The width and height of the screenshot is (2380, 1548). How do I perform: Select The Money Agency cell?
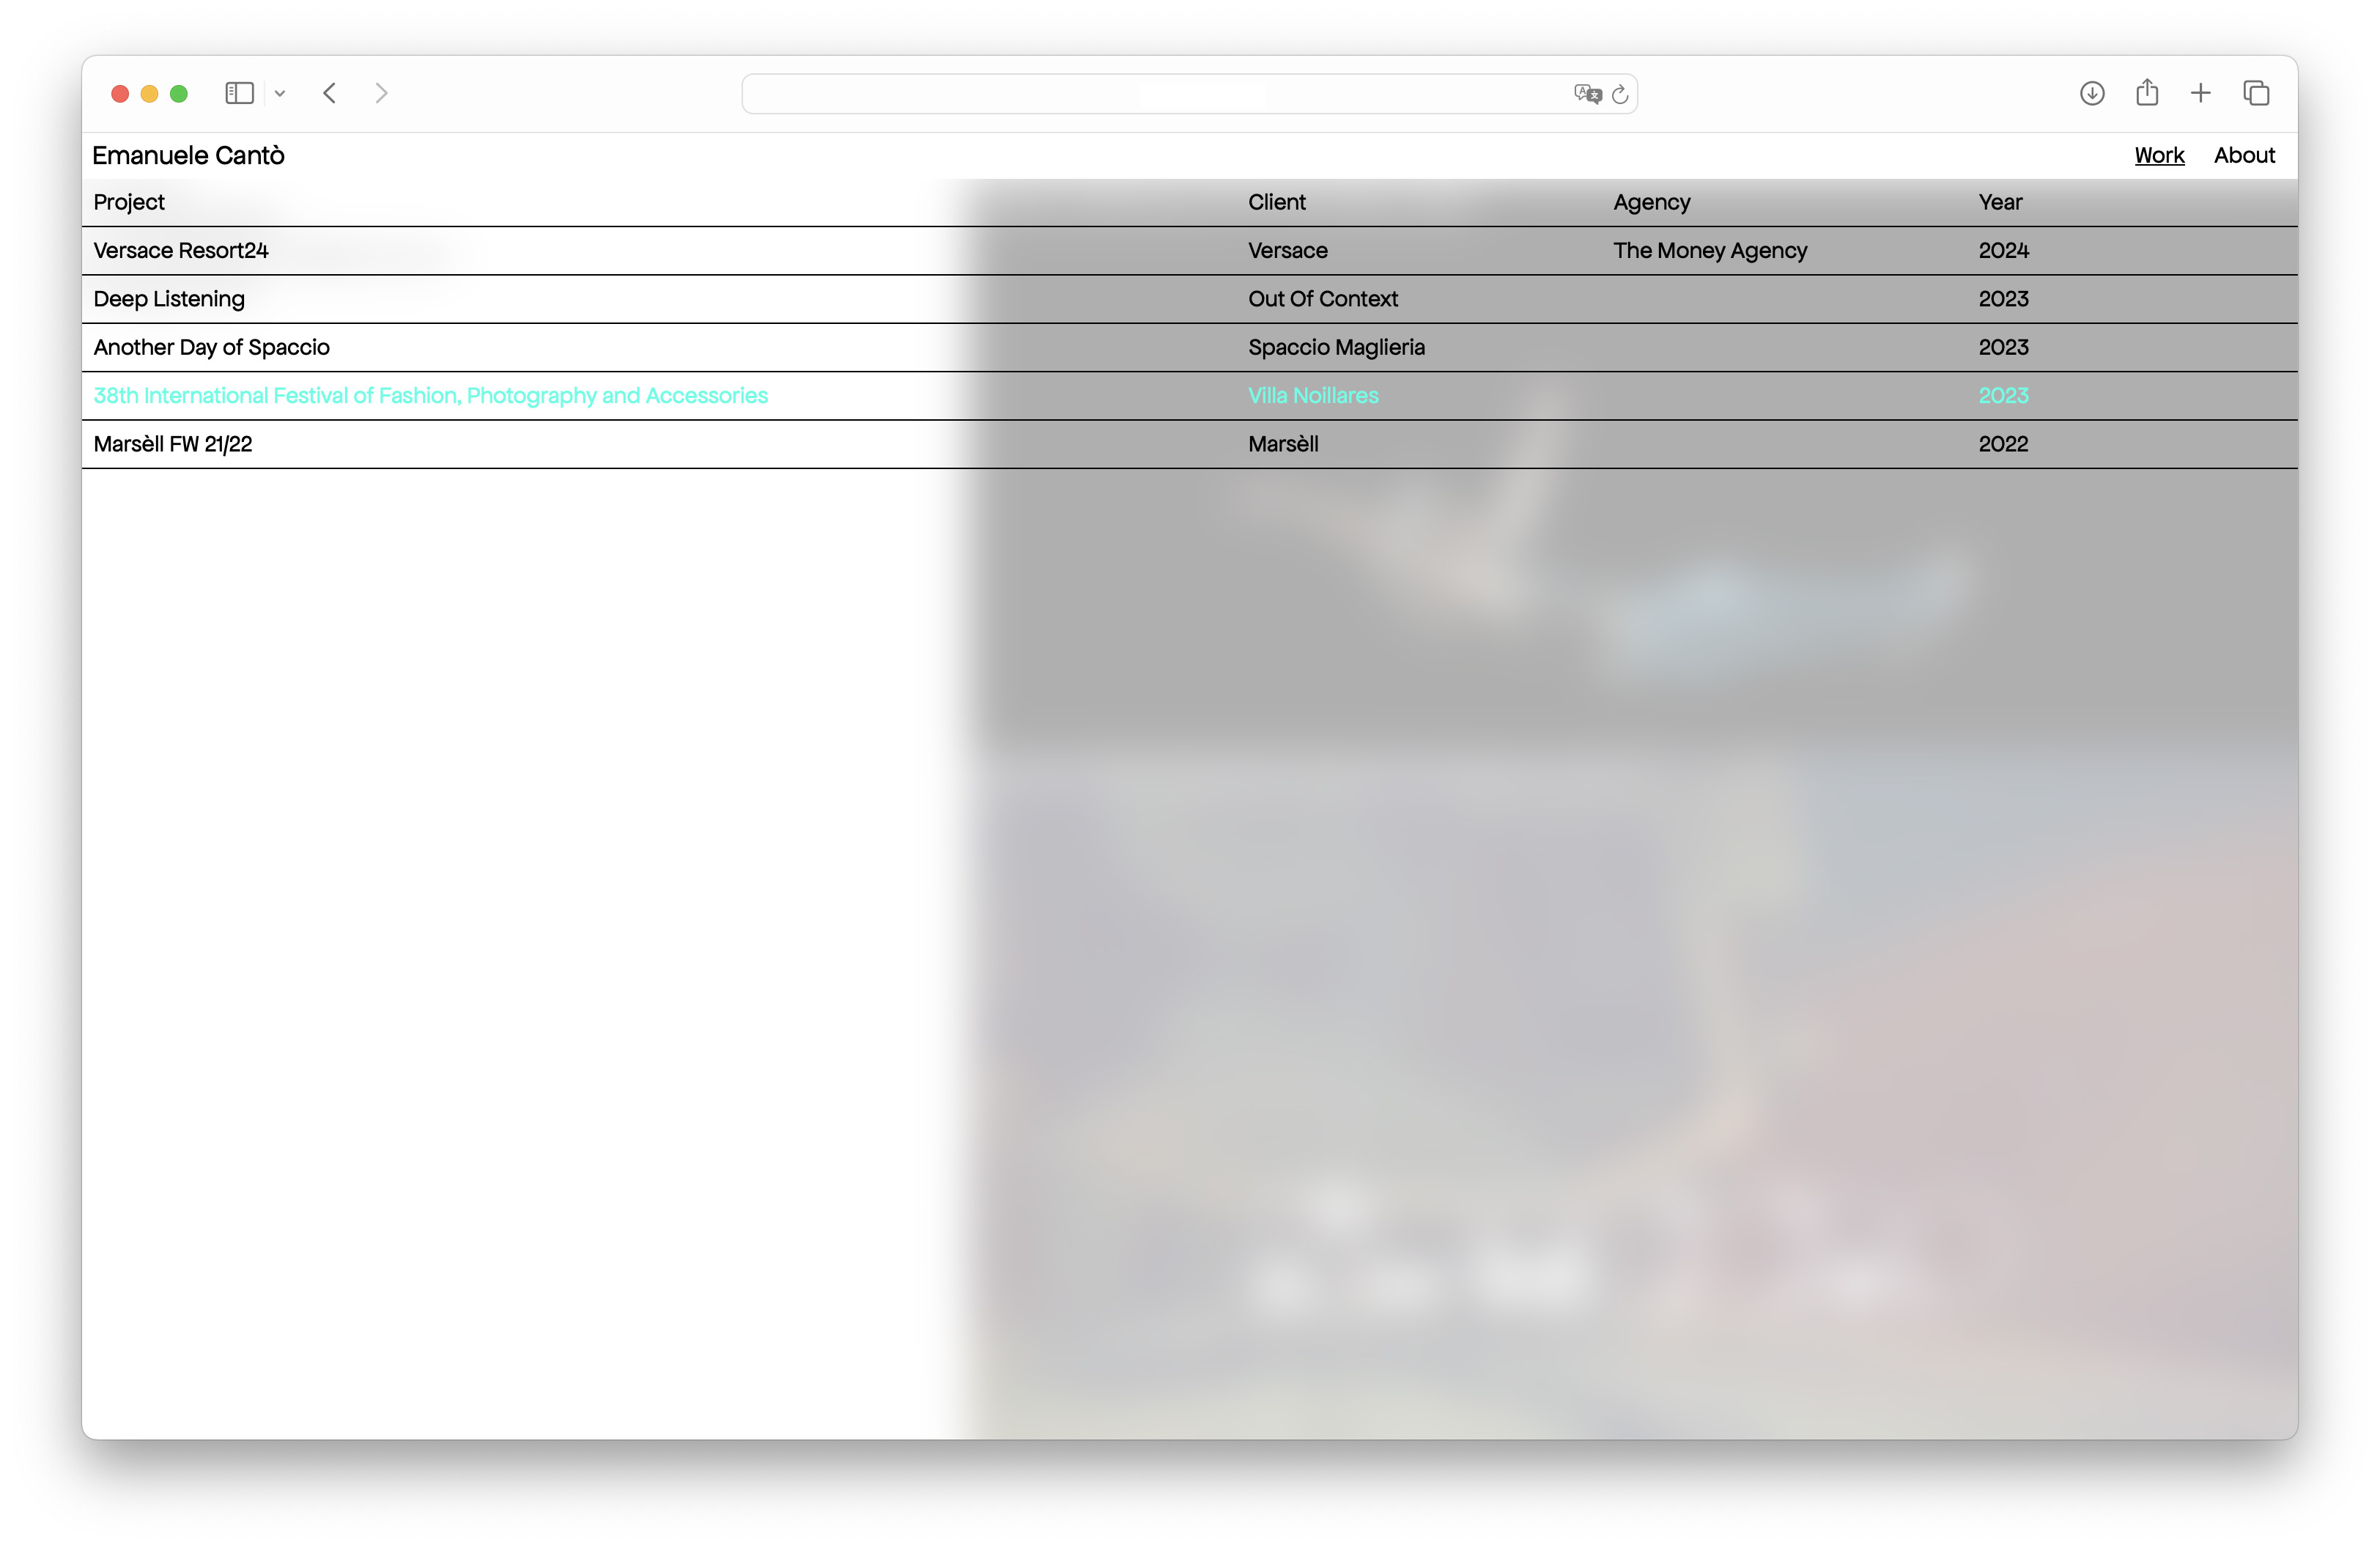pos(1710,250)
